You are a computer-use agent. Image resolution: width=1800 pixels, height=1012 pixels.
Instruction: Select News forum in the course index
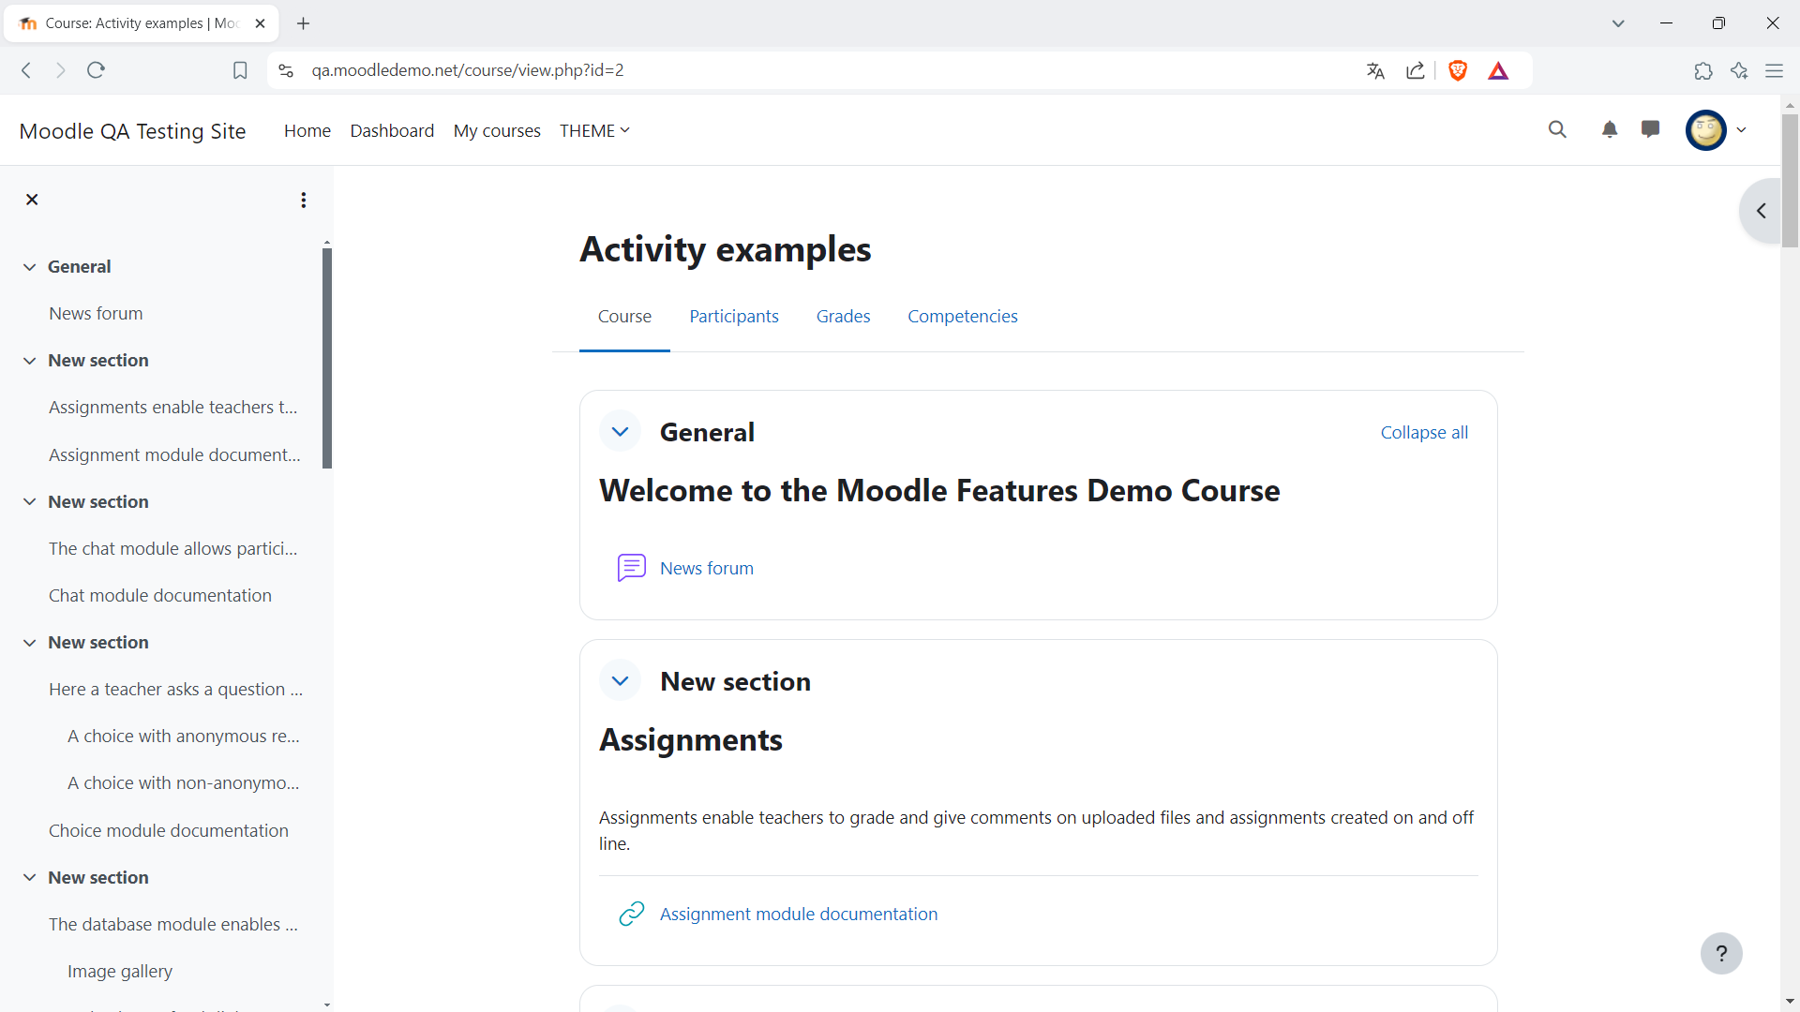point(96,314)
